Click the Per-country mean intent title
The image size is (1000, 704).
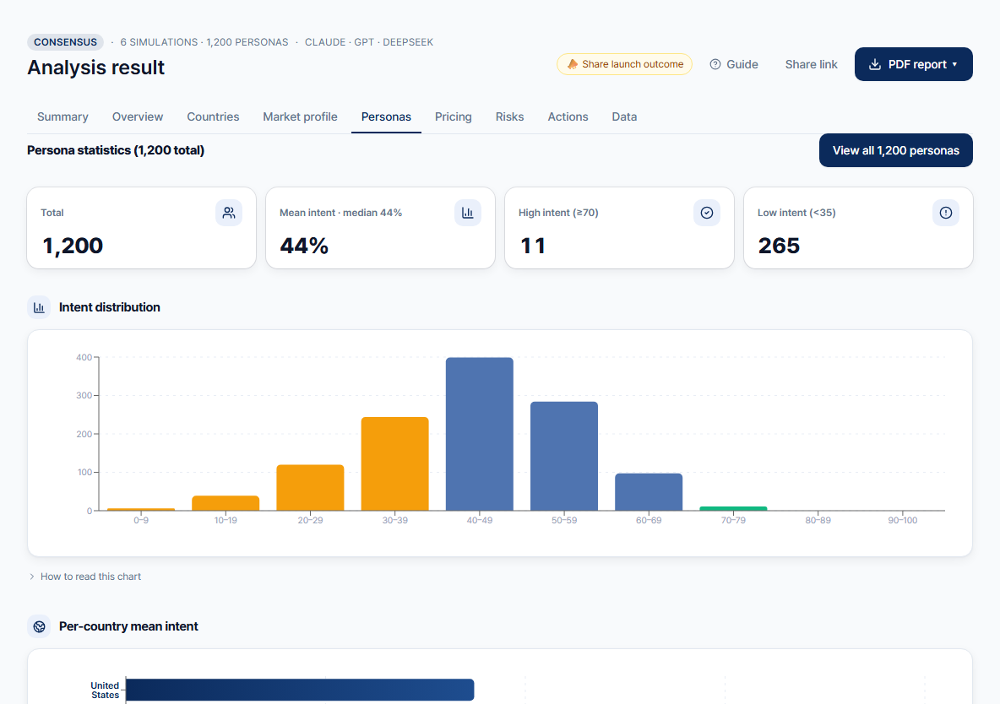tap(129, 626)
